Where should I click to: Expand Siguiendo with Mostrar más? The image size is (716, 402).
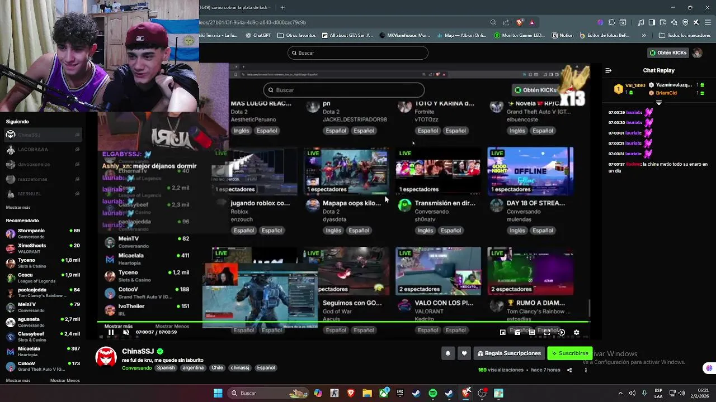click(x=18, y=207)
